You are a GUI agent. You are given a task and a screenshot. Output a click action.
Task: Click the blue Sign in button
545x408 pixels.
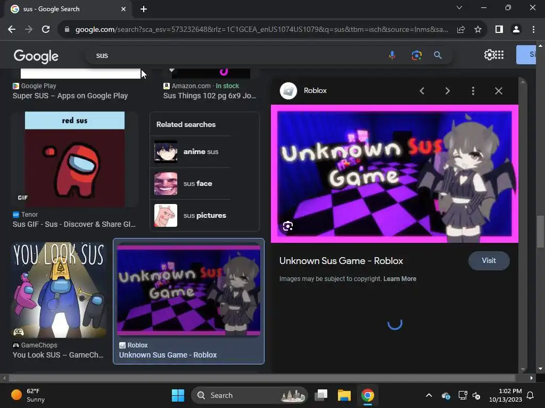click(x=526, y=55)
